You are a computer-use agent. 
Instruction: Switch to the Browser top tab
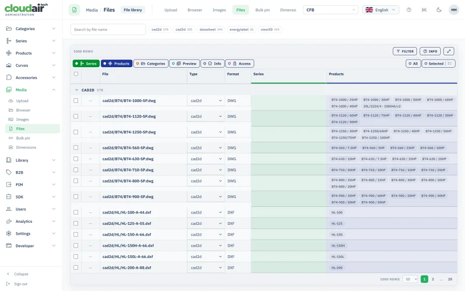(195, 10)
